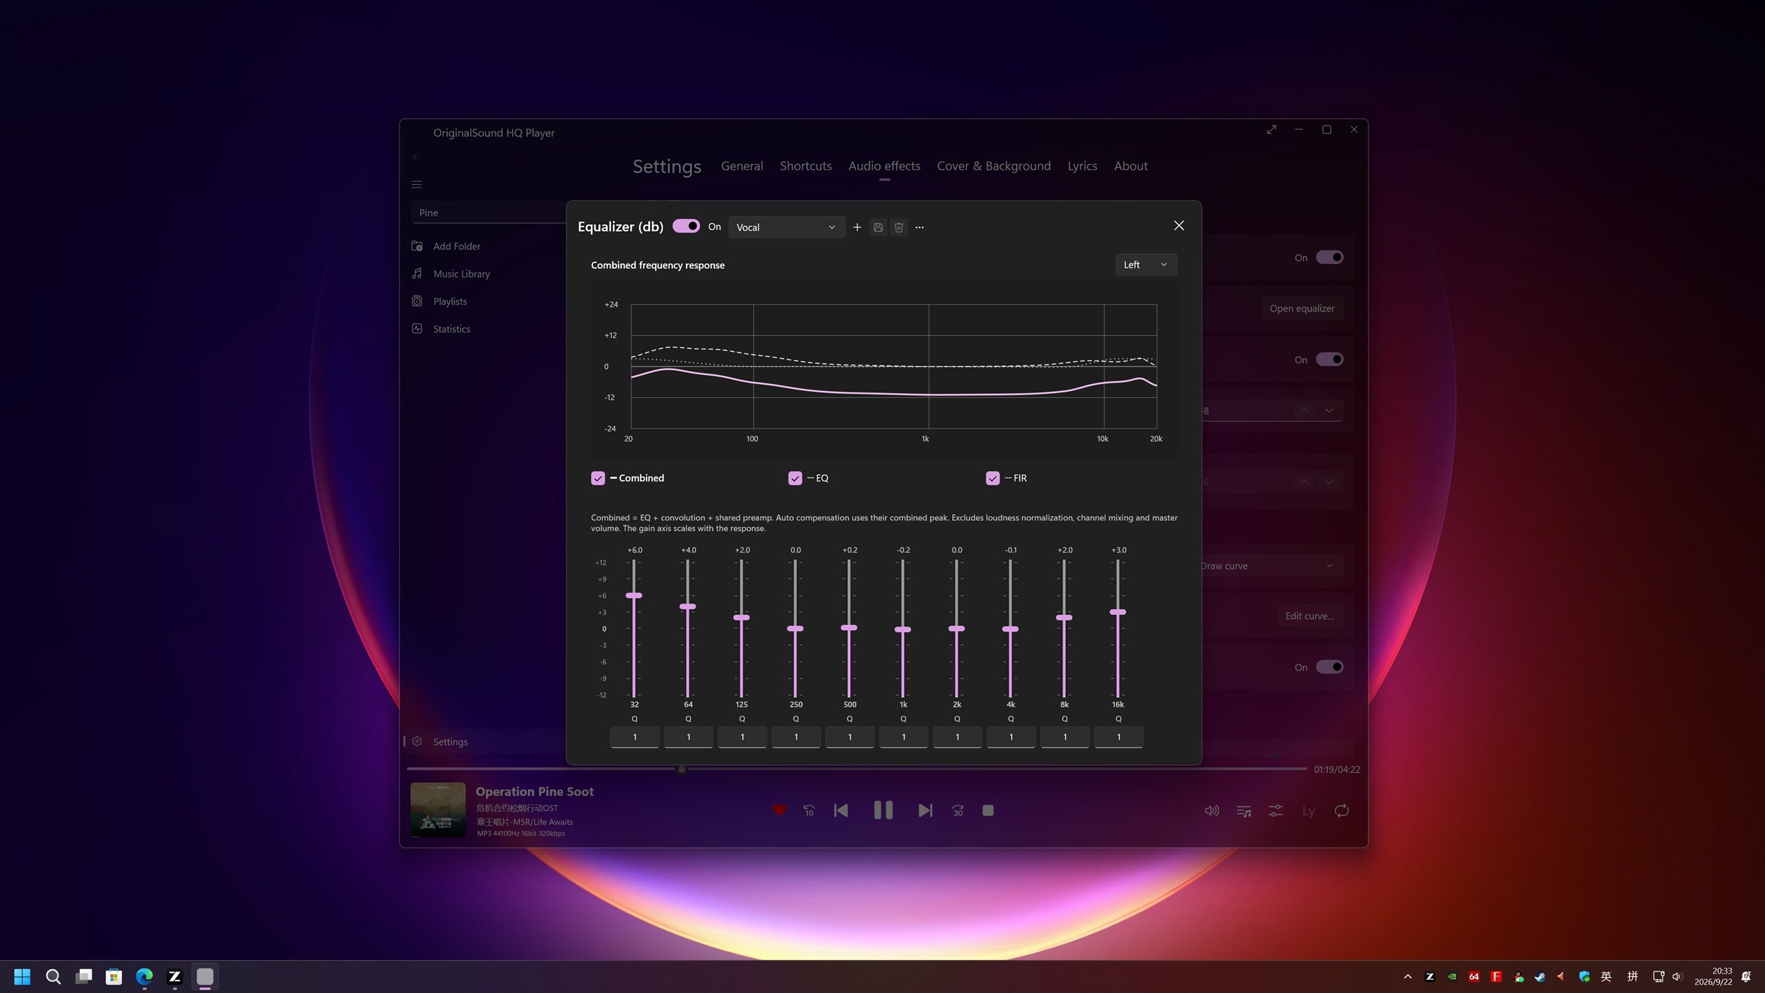Click the Q value field for 32 Hz
The height and width of the screenshot is (993, 1765).
(x=634, y=736)
